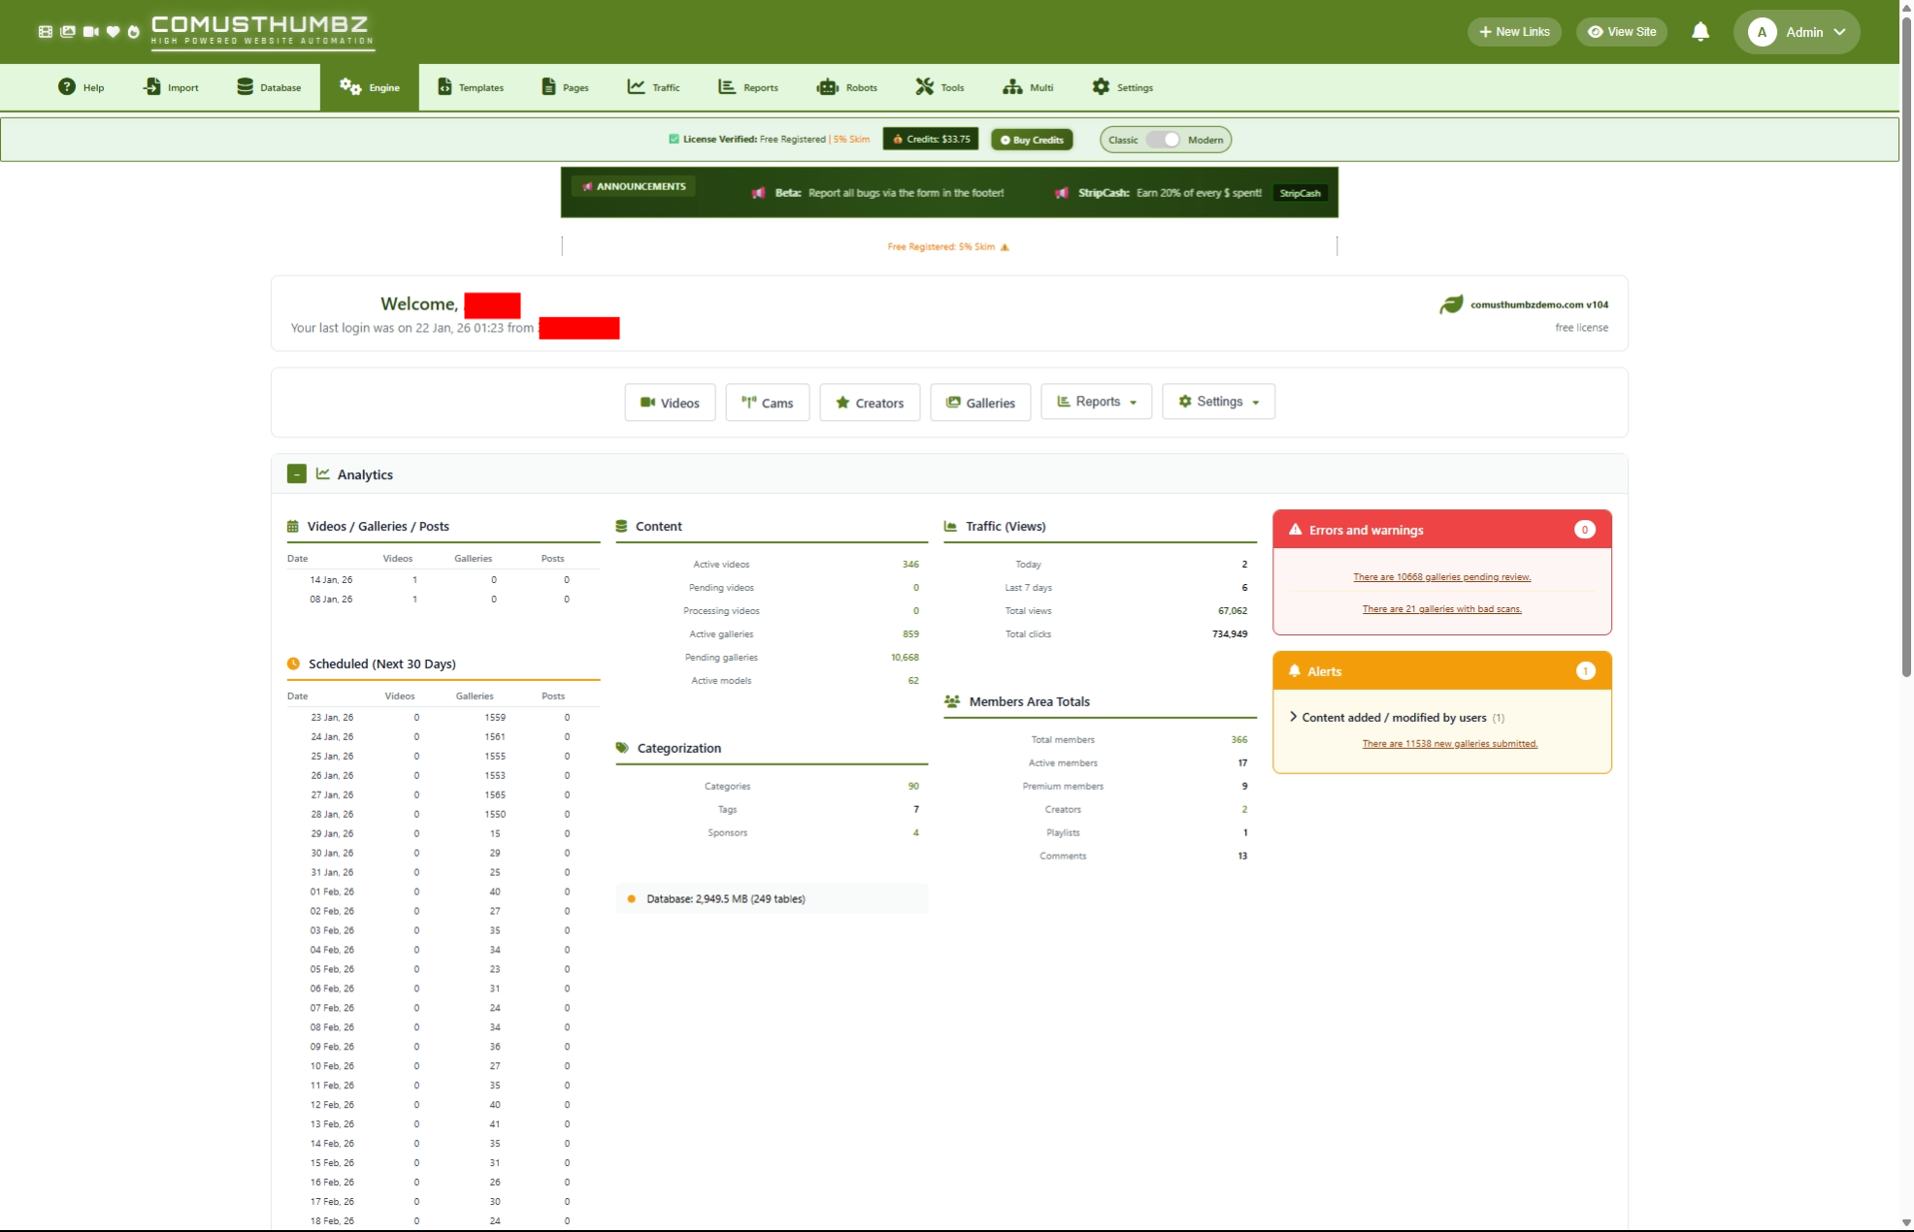Expand the Reports dropdown in dashboard shortcuts
This screenshot has width=1914, height=1232.
[1096, 401]
